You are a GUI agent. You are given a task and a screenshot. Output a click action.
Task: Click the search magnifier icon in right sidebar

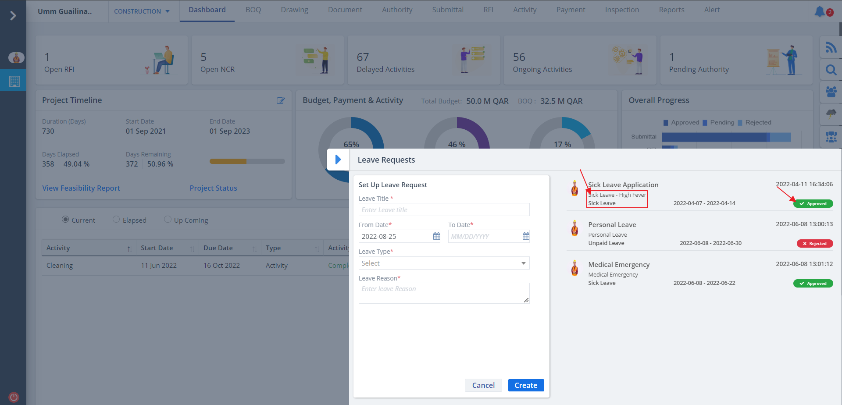click(831, 70)
